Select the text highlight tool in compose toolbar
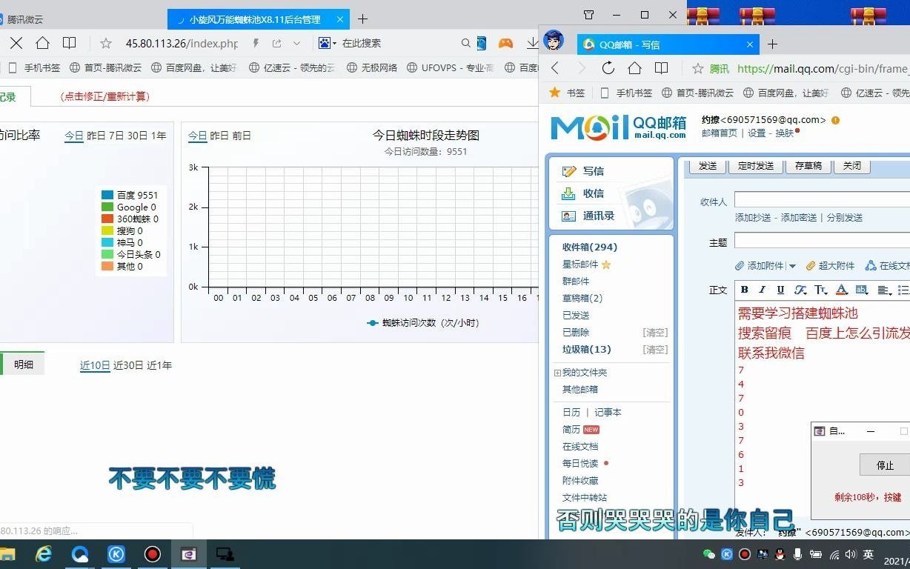This screenshot has width=910, height=569. 861,290
